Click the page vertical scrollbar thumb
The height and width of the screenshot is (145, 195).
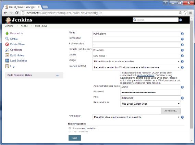point(192,75)
